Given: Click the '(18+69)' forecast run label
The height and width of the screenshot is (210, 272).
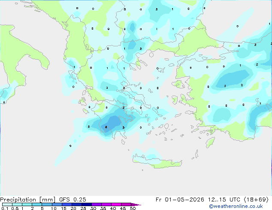Looking at the screenshot, I should 256,200.
